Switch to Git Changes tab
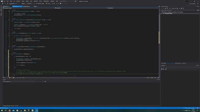 point(164,63)
